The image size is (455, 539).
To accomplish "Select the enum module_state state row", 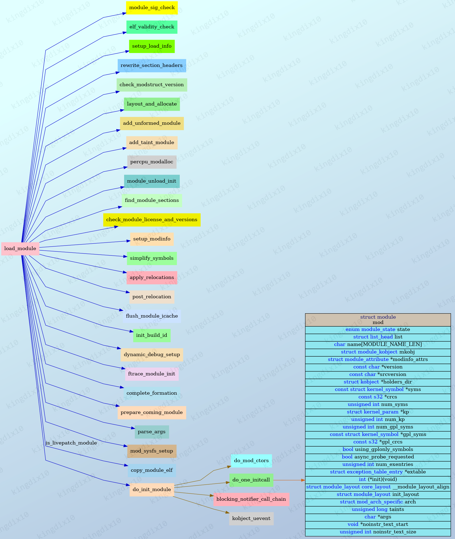I will 378,330.
